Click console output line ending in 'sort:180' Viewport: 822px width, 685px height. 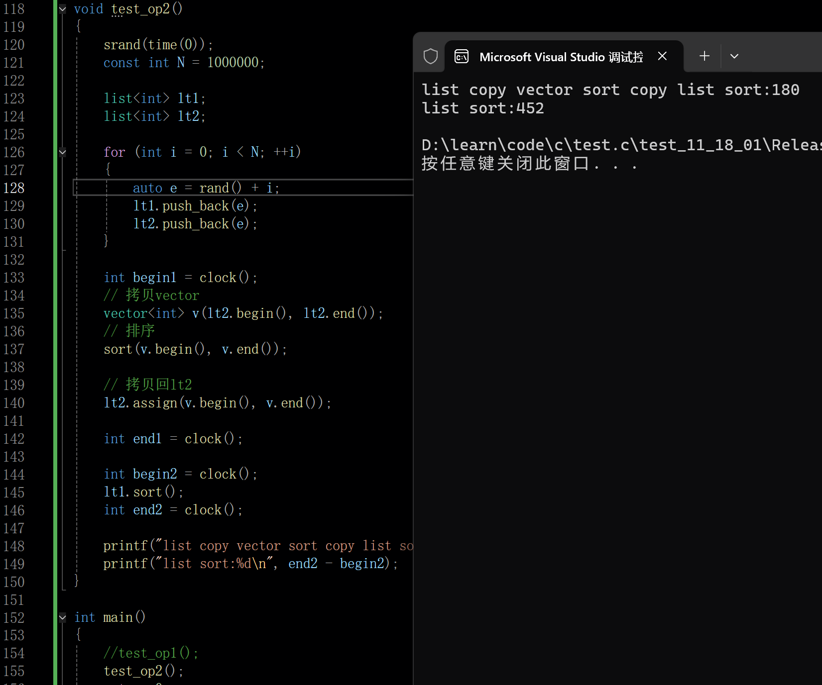(x=610, y=90)
